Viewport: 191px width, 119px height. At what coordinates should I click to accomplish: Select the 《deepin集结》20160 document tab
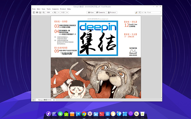[45, 100]
